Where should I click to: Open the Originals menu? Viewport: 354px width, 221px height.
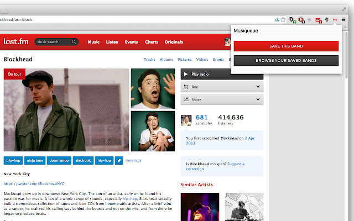pos(174,42)
